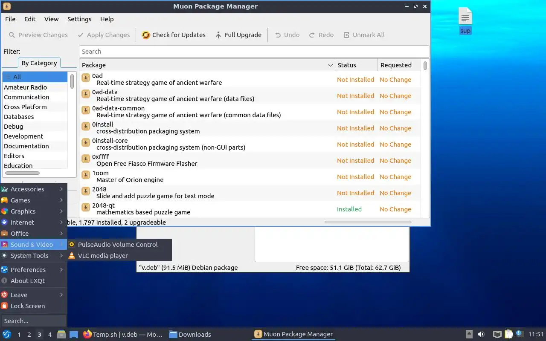Click the category list horizontal scrollbar

click(x=22, y=173)
